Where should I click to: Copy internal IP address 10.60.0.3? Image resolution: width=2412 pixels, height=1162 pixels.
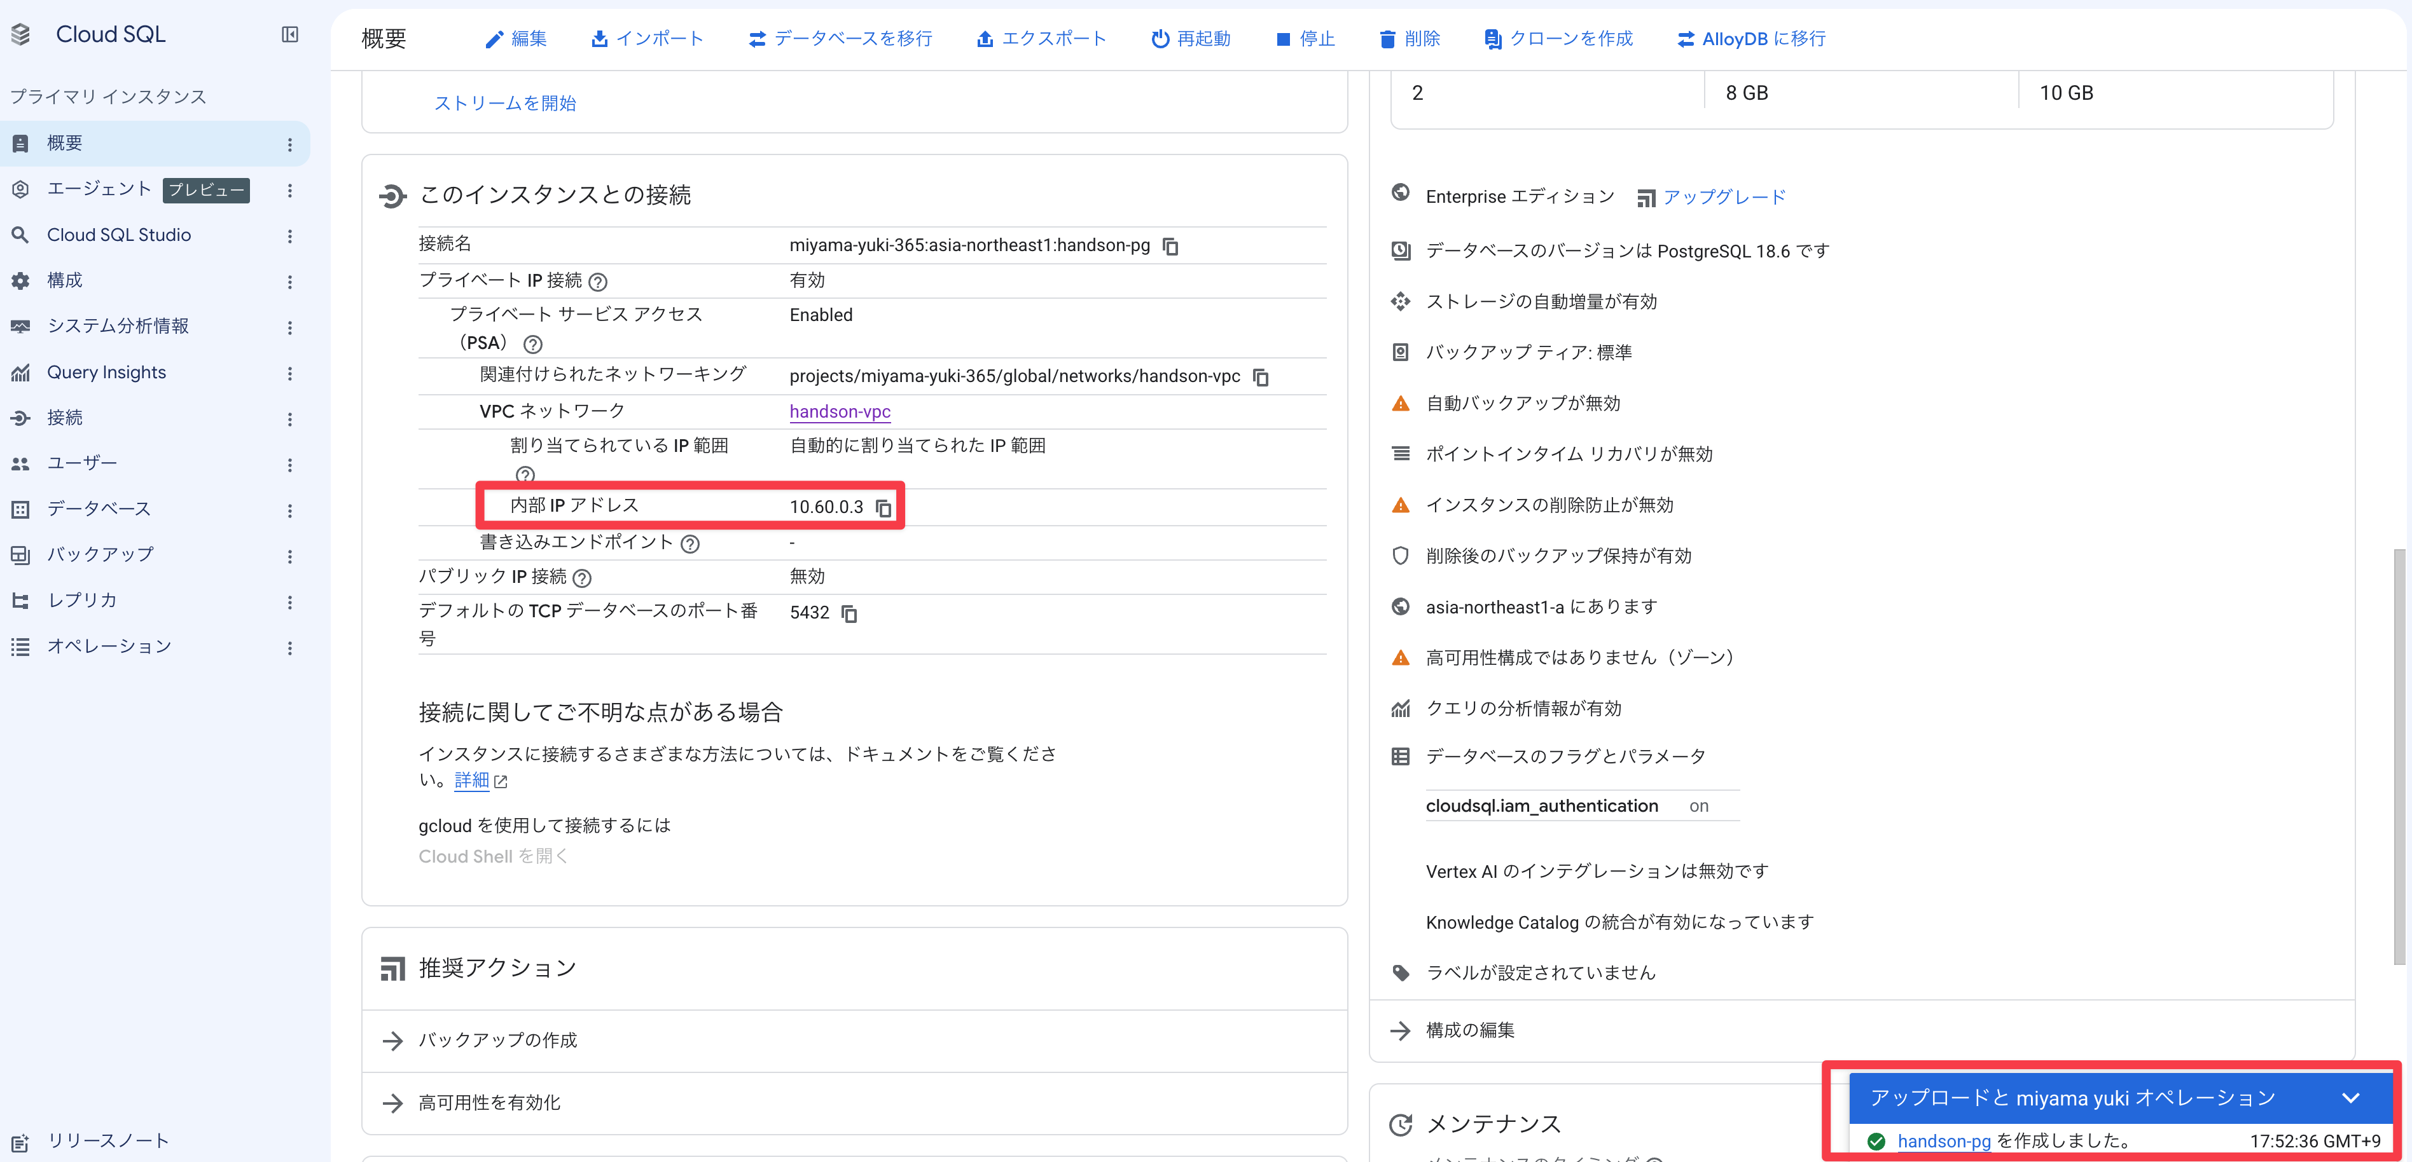[x=883, y=507]
